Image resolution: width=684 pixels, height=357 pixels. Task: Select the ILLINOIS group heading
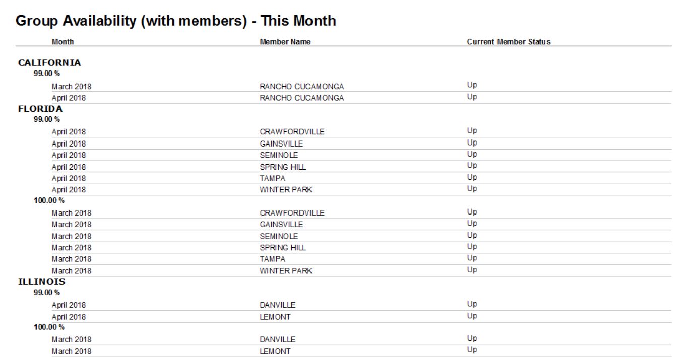42,282
